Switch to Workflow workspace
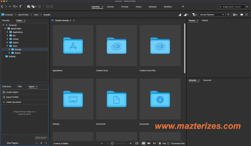The width and height of the screenshot is (251, 146). pos(168,7)
